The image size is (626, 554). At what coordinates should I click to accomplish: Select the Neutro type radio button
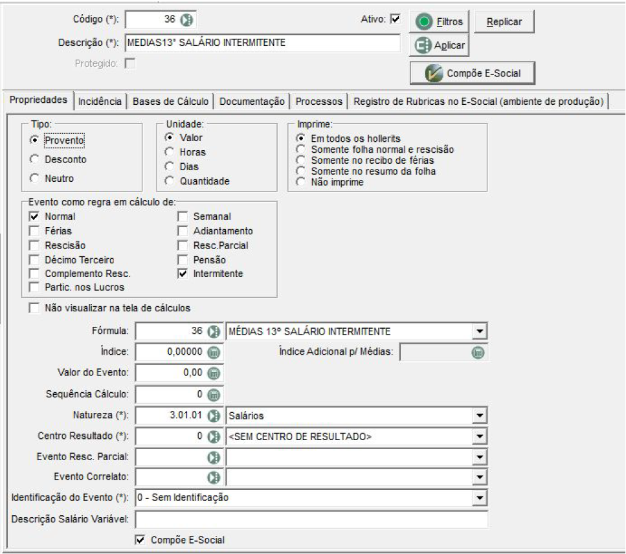pos(35,178)
